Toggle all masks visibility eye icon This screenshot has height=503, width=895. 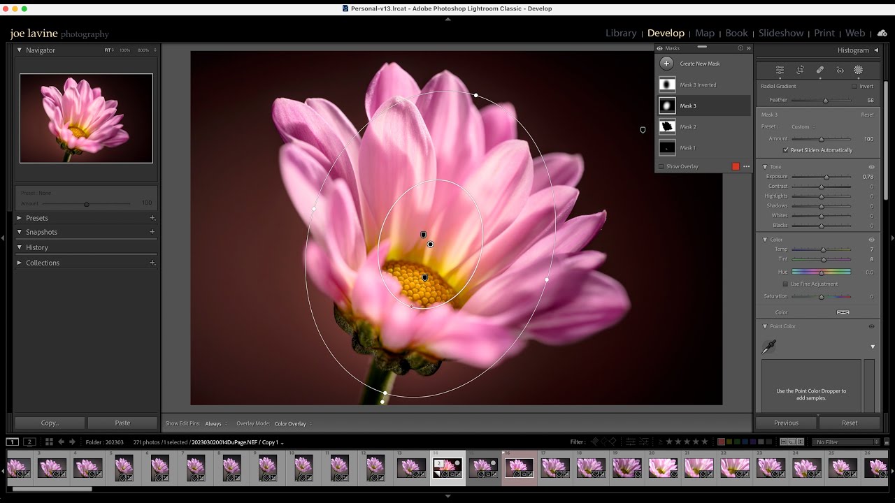[x=659, y=48]
